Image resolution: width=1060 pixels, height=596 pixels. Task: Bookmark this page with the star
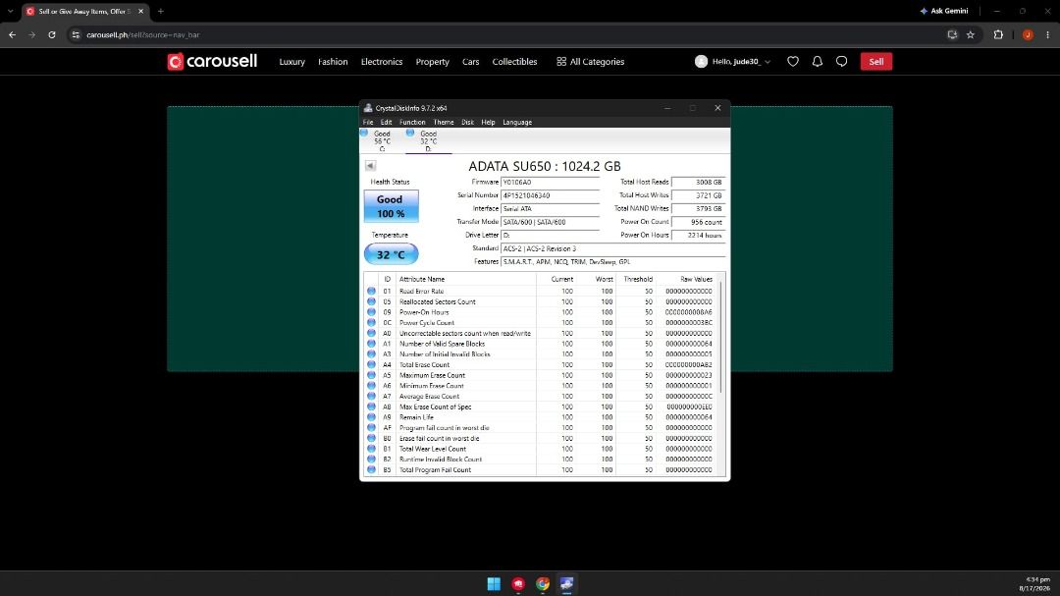pyautogui.click(x=970, y=34)
